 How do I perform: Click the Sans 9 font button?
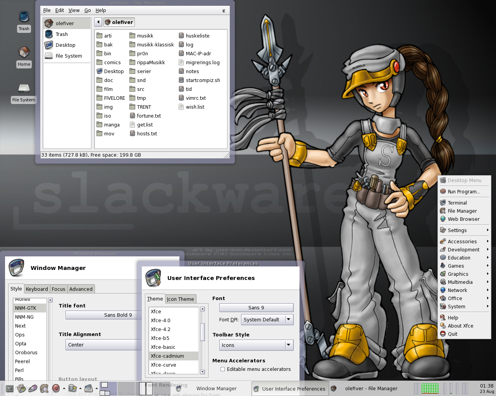point(256,307)
